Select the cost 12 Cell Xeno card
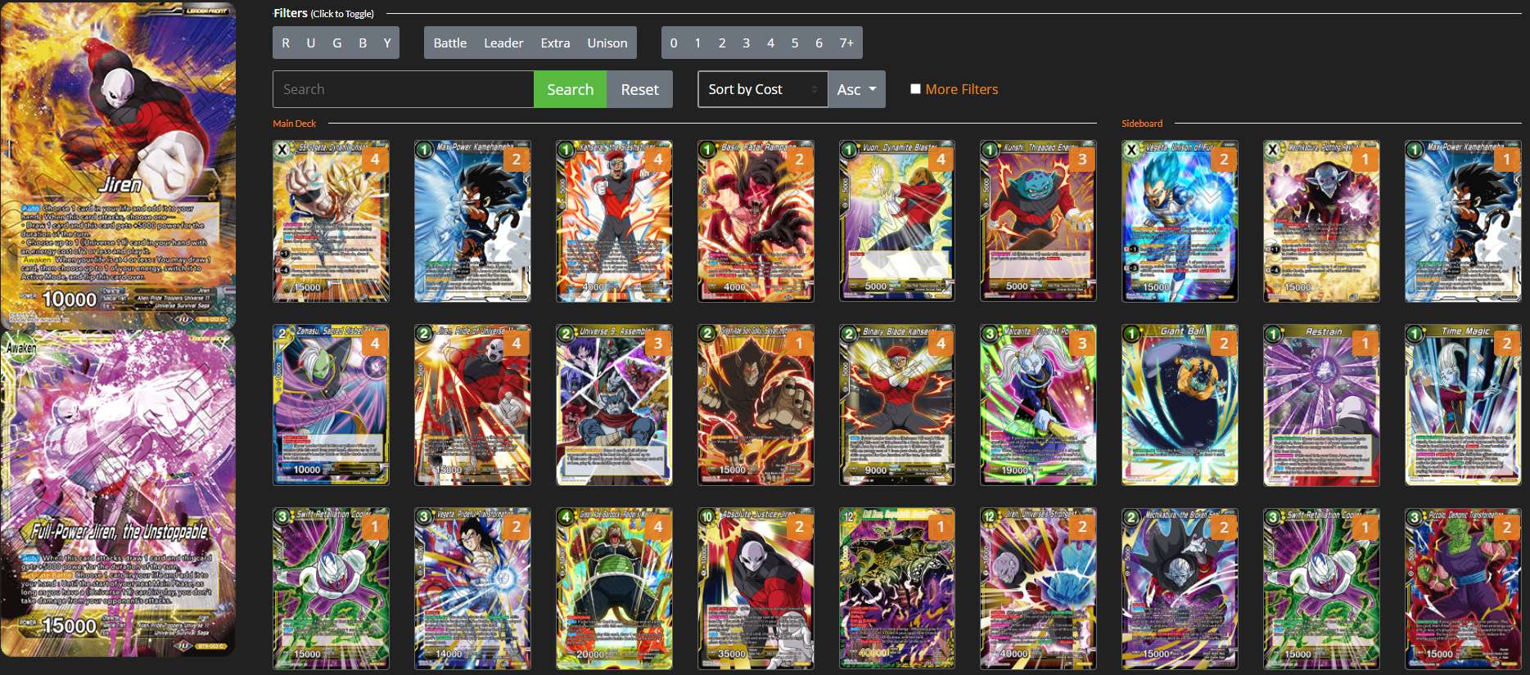 (x=897, y=589)
